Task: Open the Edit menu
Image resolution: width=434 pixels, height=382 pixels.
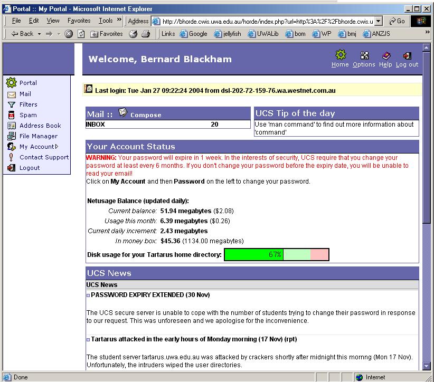Action: pyautogui.click(x=34, y=21)
